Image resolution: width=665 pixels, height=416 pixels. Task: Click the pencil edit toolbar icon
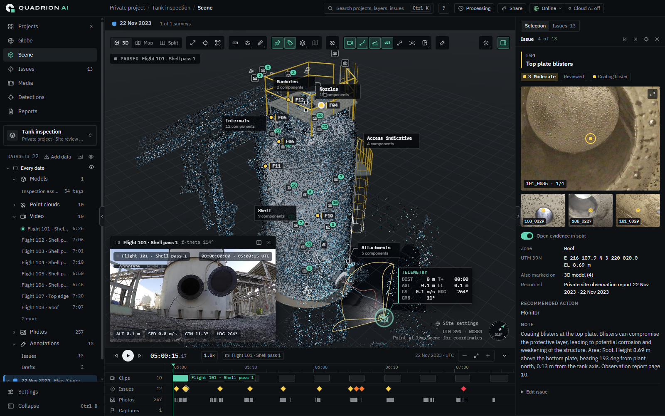(x=442, y=43)
